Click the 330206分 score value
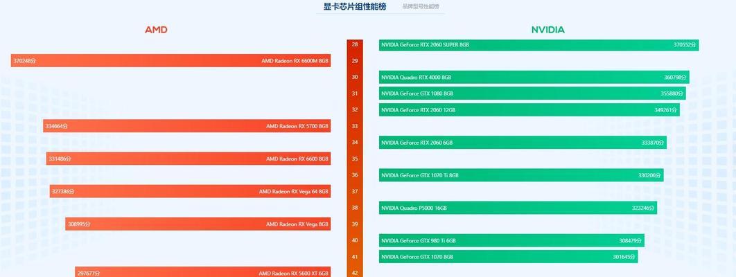This screenshot has width=736, height=277. (x=649, y=175)
